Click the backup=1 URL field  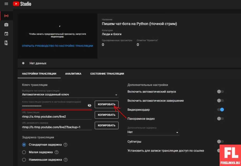point(57,127)
